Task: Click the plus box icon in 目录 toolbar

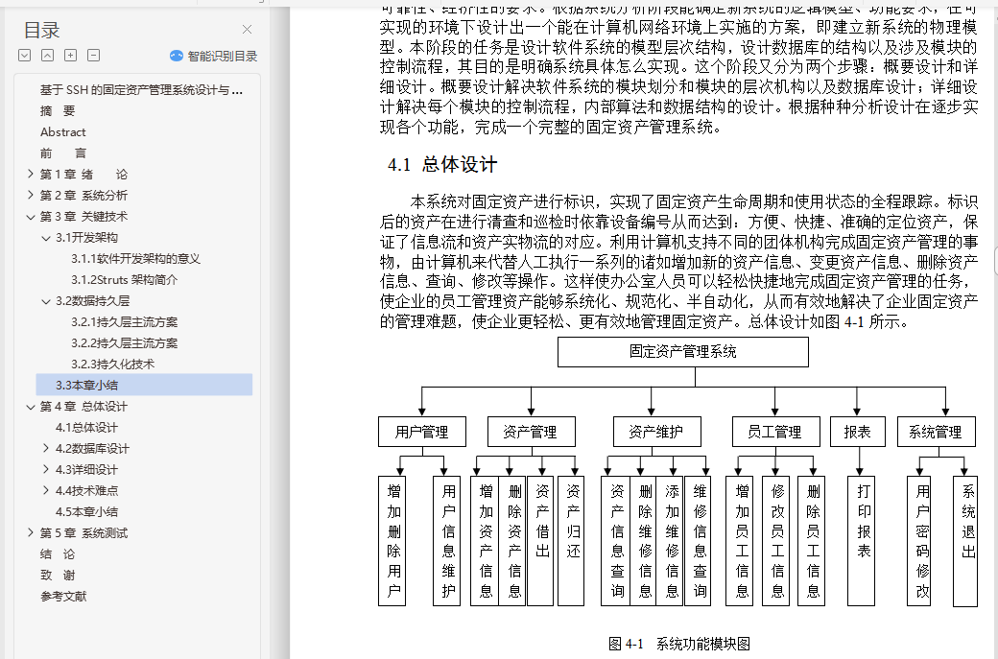Action: click(x=70, y=56)
